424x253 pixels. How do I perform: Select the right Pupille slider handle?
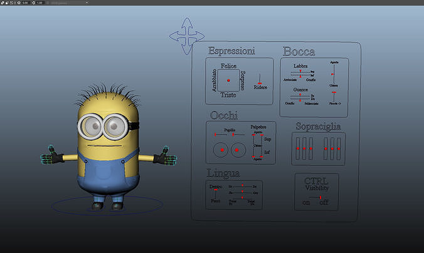(233, 134)
